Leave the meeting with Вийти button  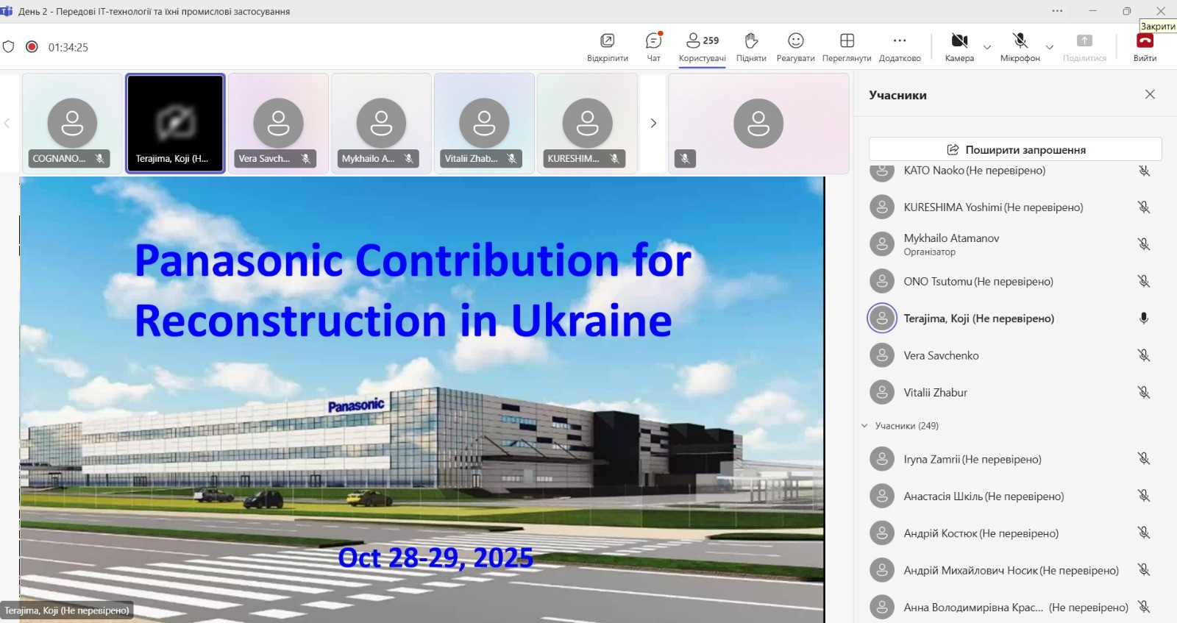pos(1145,47)
